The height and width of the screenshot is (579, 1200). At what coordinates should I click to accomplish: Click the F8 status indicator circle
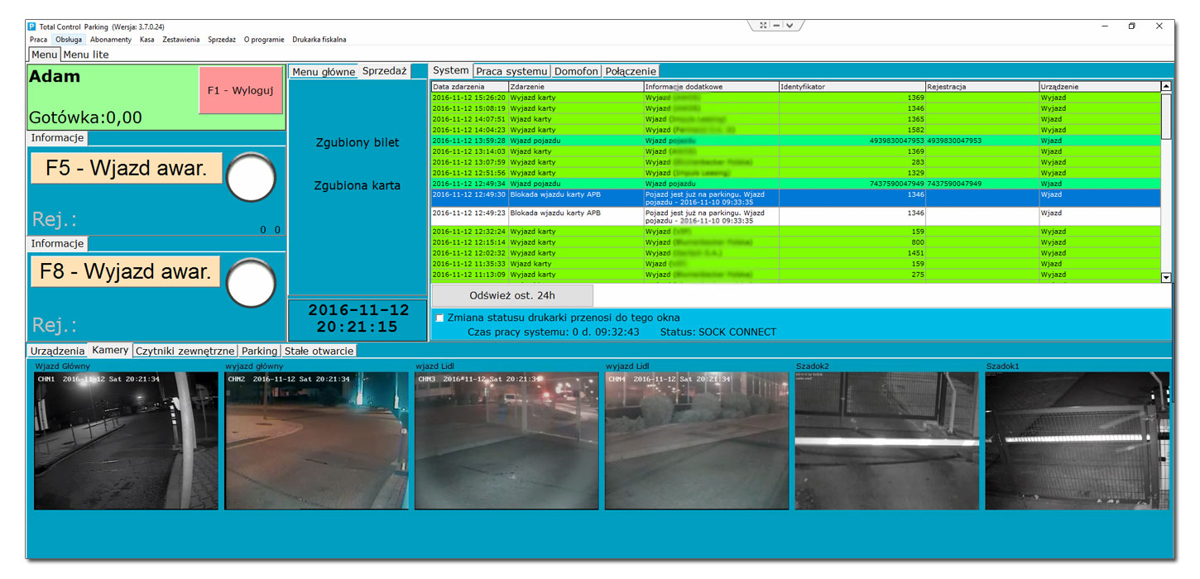[251, 283]
